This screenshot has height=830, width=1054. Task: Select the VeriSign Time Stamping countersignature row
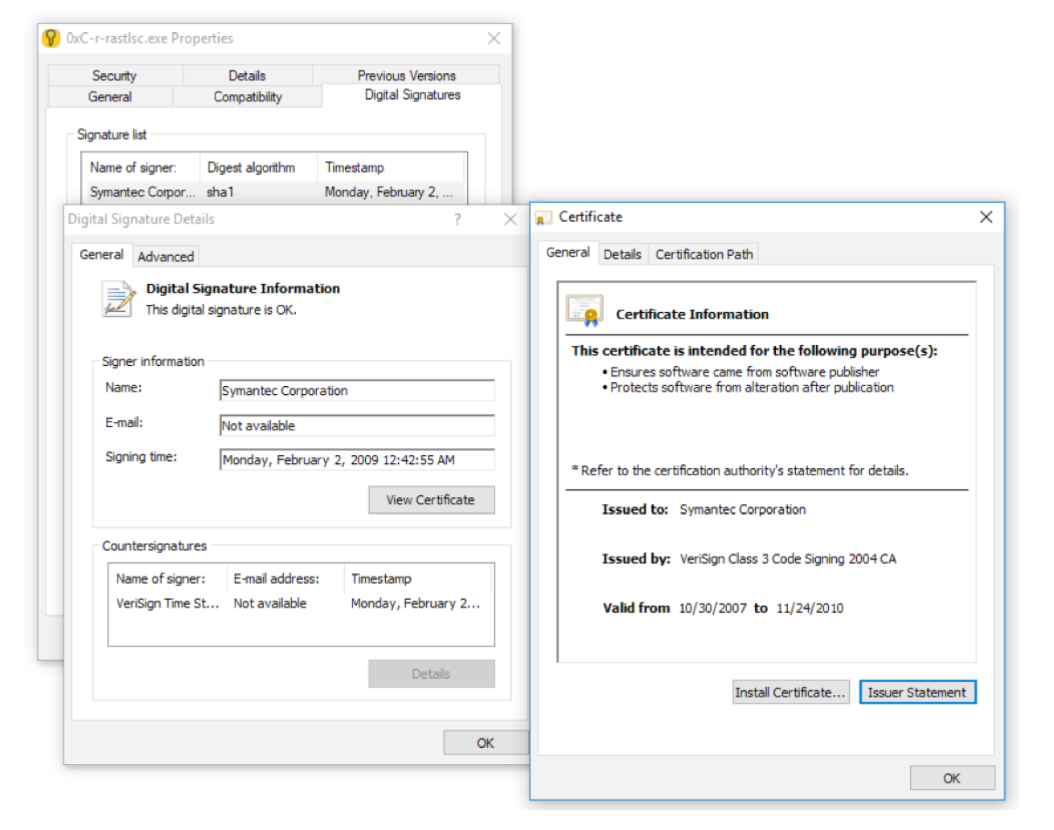299,603
